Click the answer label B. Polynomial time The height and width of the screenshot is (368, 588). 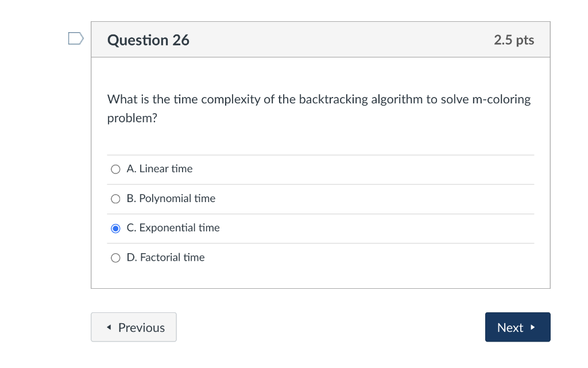coord(171,198)
